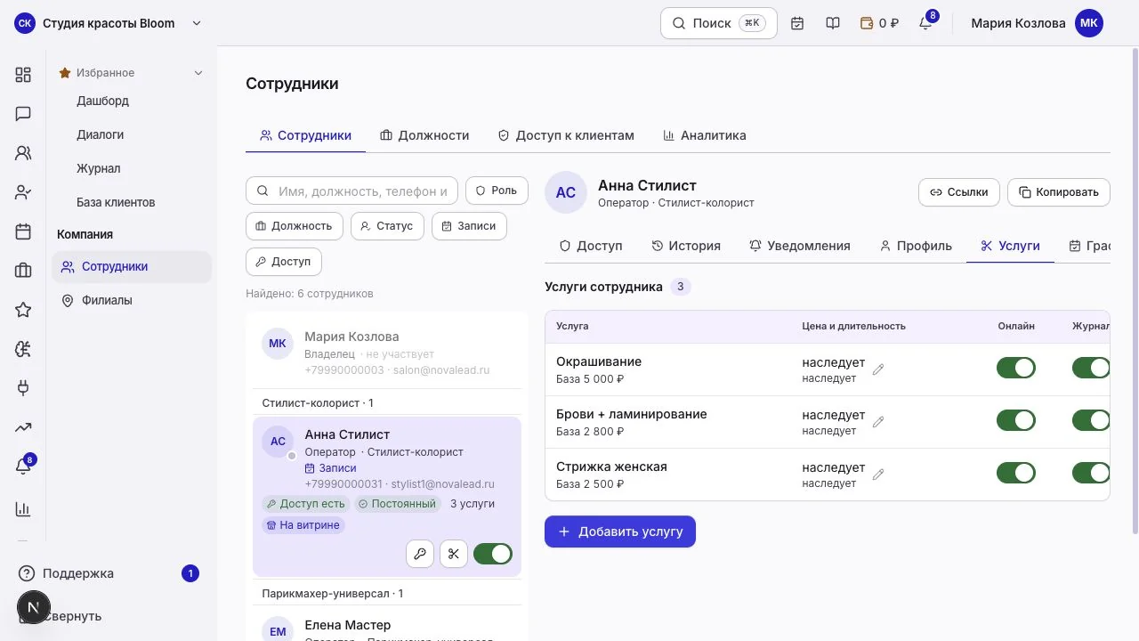Open Филиалы in the sidebar
The width and height of the screenshot is (1139, 641).
point(132,301)
